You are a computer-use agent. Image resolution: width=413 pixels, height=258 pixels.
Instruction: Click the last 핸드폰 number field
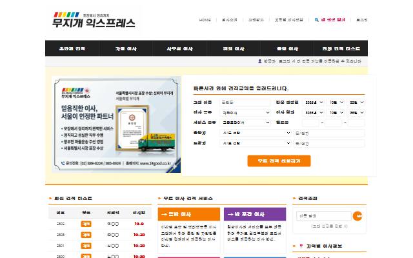(x=356, y=123)
